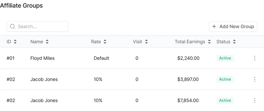The height and width of the screenshot is (111, 264).
Task: Click the $2,240.00 earnings cell
Action: [188, 58]
